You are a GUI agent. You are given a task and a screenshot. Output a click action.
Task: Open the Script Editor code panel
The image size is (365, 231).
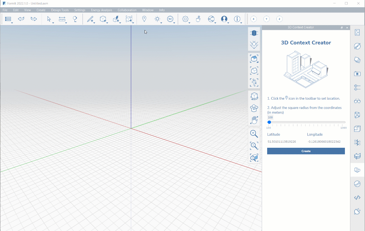[357, 198]
